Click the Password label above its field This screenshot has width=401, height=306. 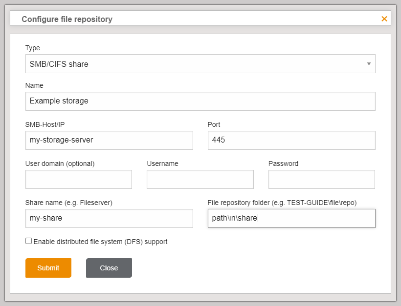(283, 163)
